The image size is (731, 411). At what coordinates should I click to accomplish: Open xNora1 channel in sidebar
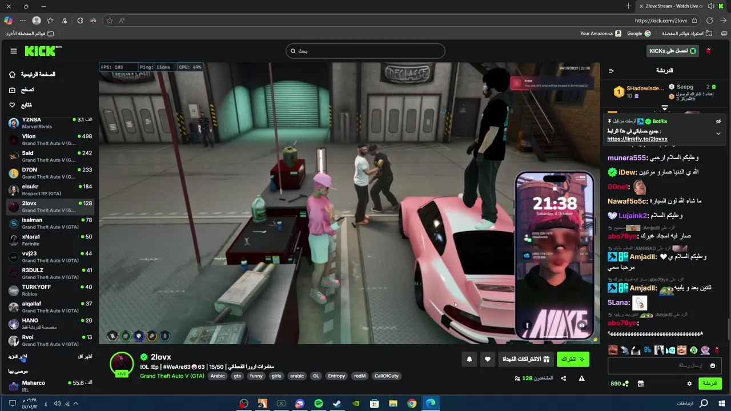[x=50, y=240]
